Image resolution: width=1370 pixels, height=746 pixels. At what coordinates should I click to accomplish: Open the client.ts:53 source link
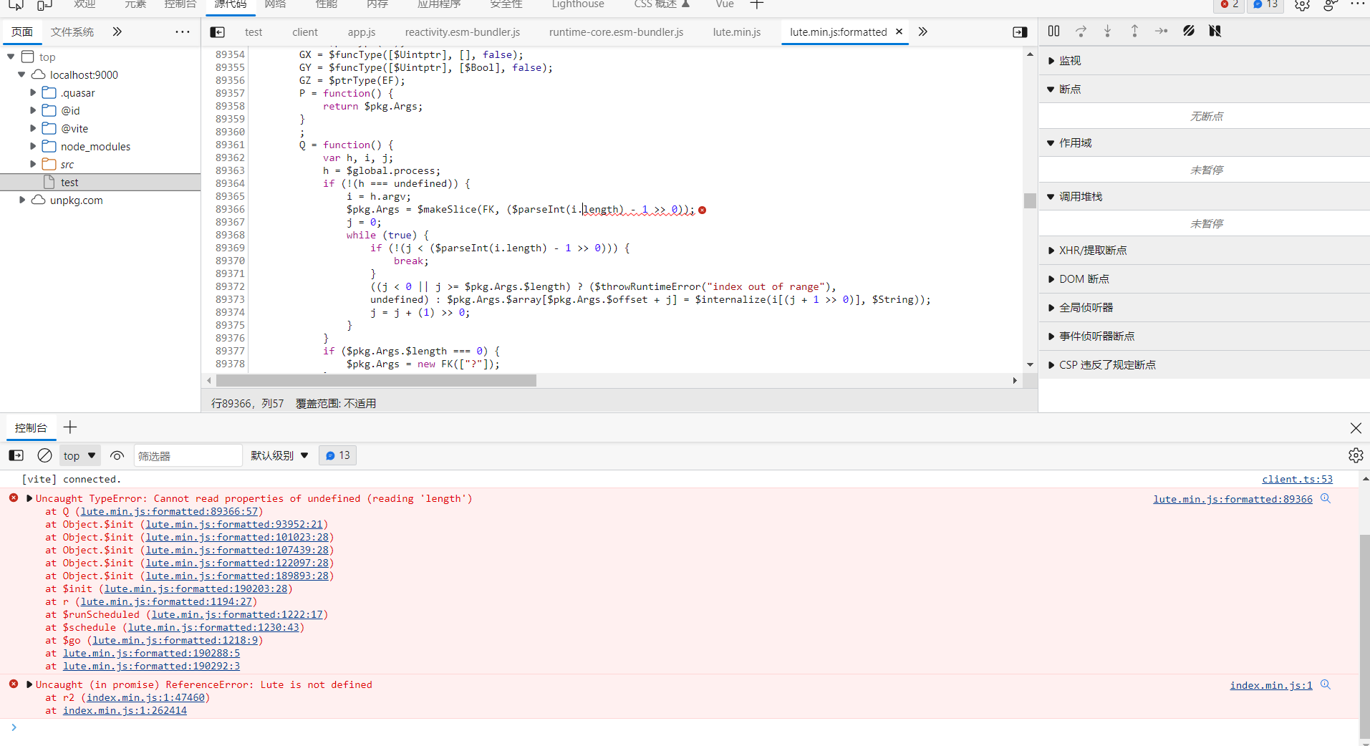point(1297,479)
